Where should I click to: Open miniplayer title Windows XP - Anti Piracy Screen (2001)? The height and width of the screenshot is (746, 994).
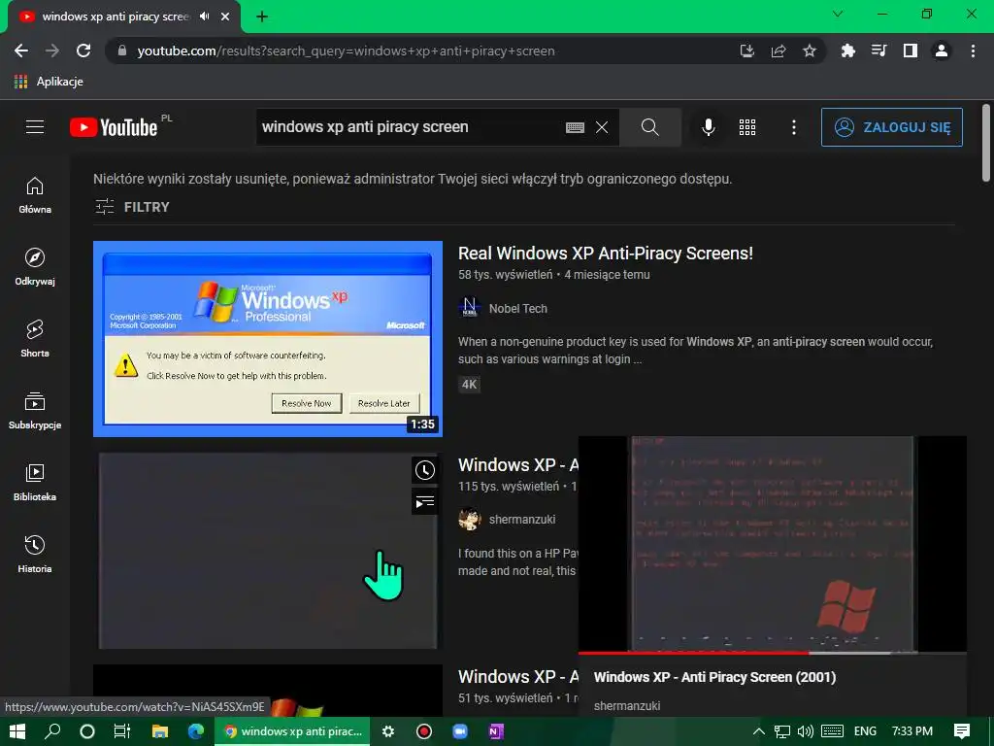[x=714, y=677]
